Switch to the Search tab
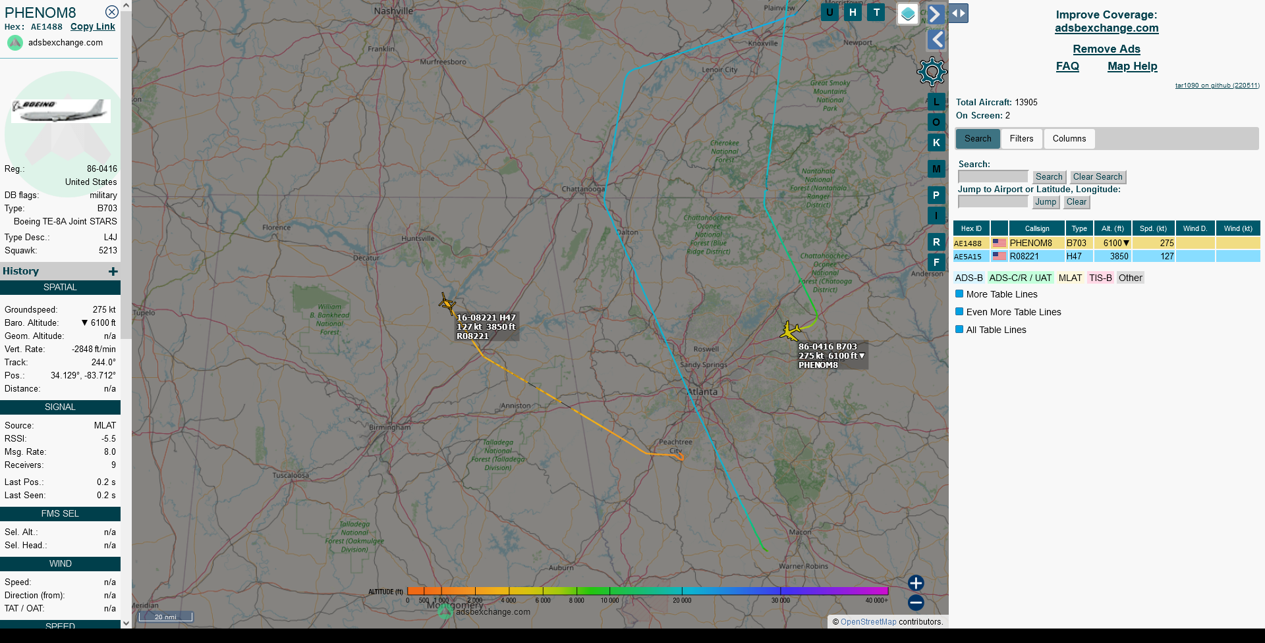 pyautogui.click(x=978, y=139)
